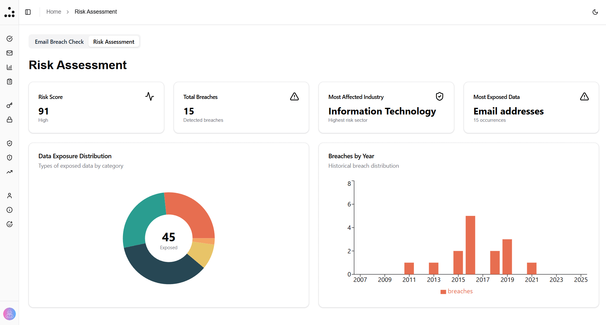The image size is (606, 325).
Task: Click the checkmark circle icon in the sidebar
Action: (10, 38)
